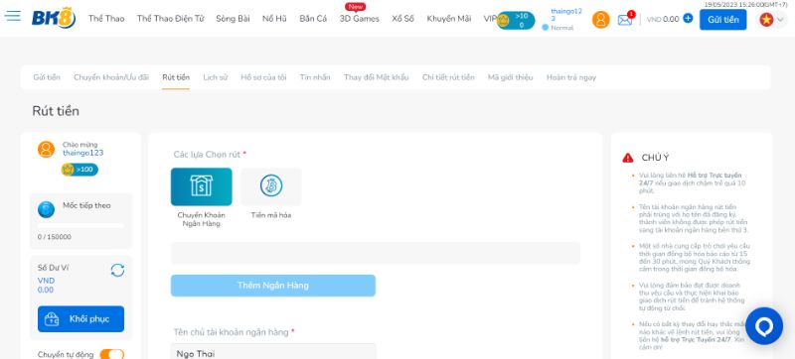Image resolution: width=795 pixels, height=359 pixels.
Task: Click the thaingo123 username link in sidebar
Action: coord(83,153)
